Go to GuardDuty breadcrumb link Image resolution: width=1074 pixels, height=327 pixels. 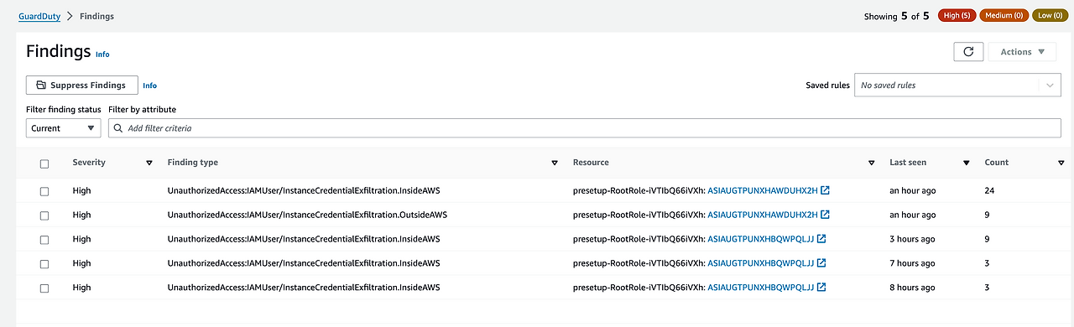pos(39,16)
